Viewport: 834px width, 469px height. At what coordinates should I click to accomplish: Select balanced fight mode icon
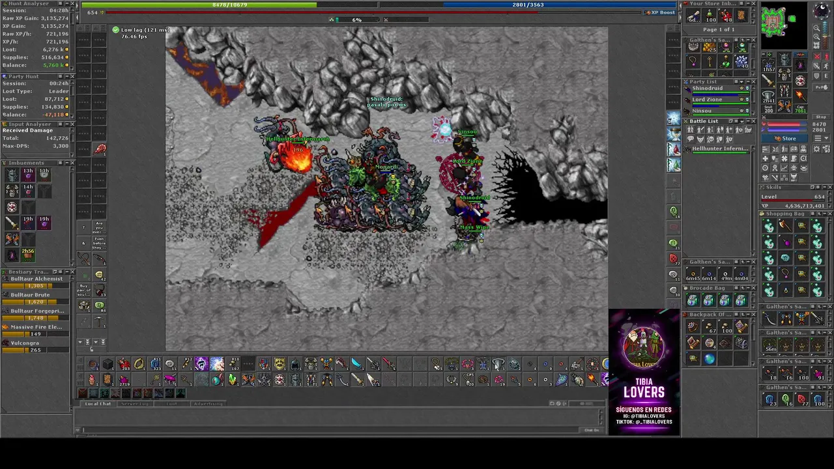click(x=817, y=66)
